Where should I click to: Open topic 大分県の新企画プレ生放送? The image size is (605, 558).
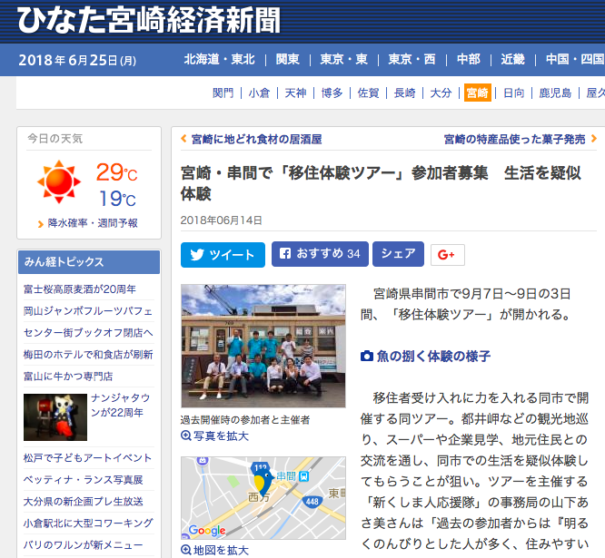coord(83,502)
